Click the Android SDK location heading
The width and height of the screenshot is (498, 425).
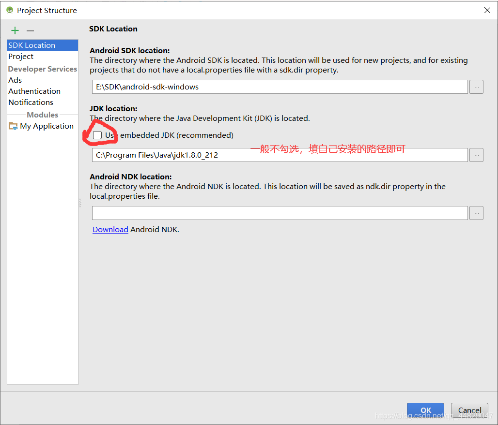pos(129,50)
